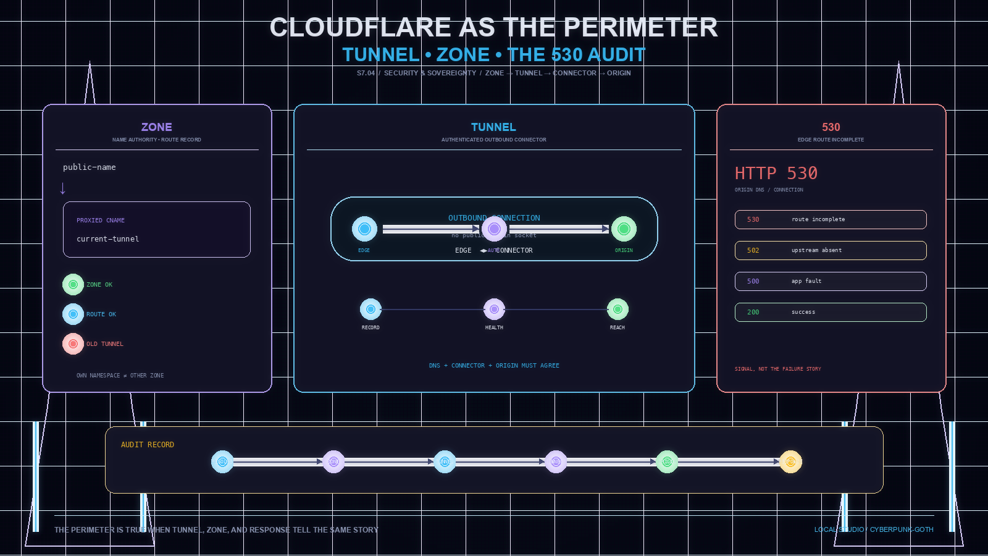Click 'current-tunnel' value text

pos(108,239)
